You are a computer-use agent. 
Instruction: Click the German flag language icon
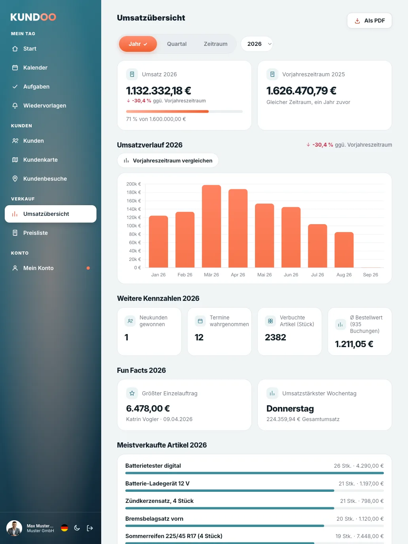click(x=64, y=528)
